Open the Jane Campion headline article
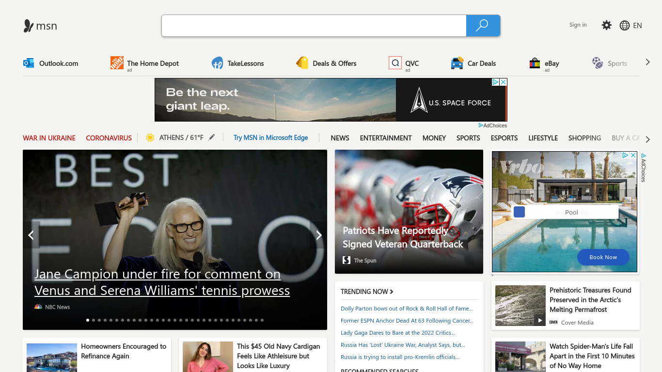This screenshot has width=662, height=372. [162, 282]
